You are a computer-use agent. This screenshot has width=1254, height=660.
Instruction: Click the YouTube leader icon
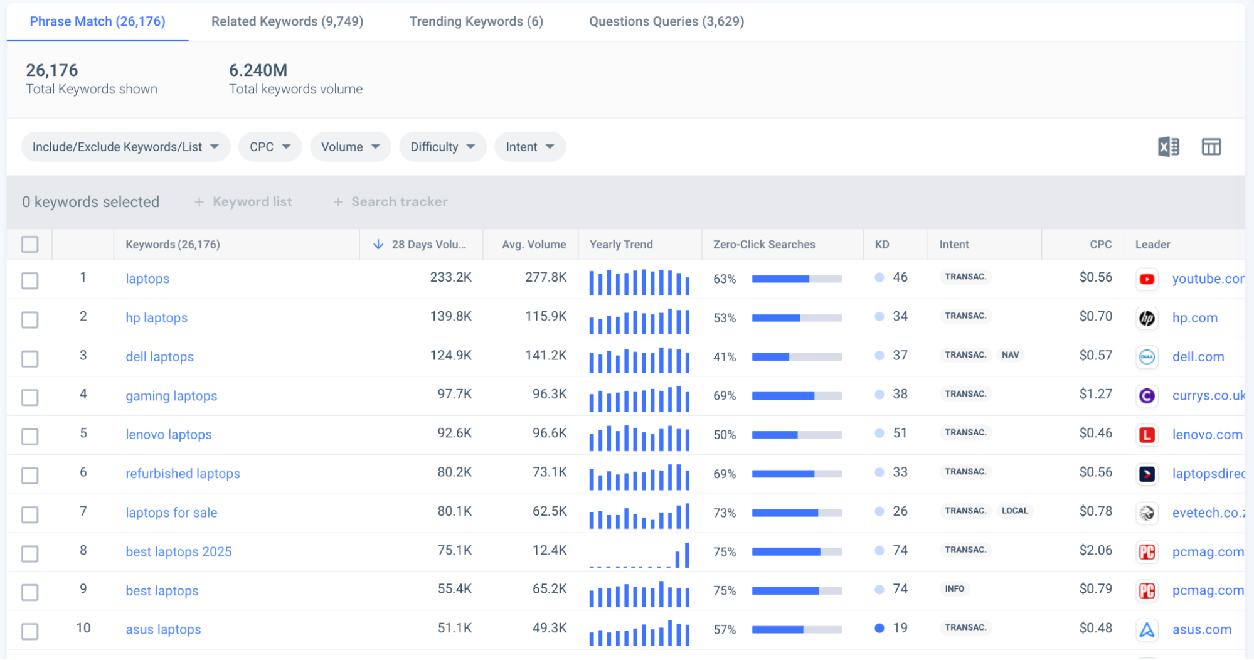coord(1147,279)
